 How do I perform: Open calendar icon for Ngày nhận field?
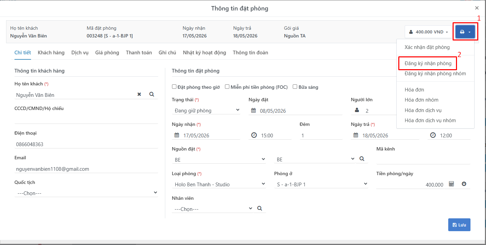pyautogui.click(x=177, y=135)
